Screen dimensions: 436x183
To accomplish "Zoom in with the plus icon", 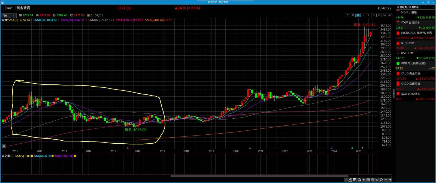I will [390, 180].
